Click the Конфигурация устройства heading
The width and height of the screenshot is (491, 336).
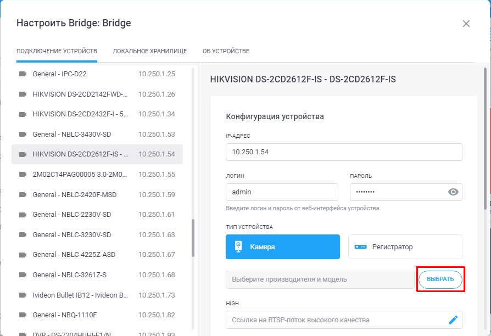tap(275, 116)
